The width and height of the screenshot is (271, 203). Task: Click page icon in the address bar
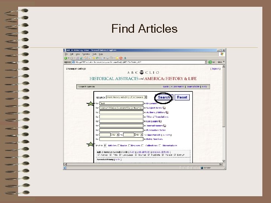73,62
